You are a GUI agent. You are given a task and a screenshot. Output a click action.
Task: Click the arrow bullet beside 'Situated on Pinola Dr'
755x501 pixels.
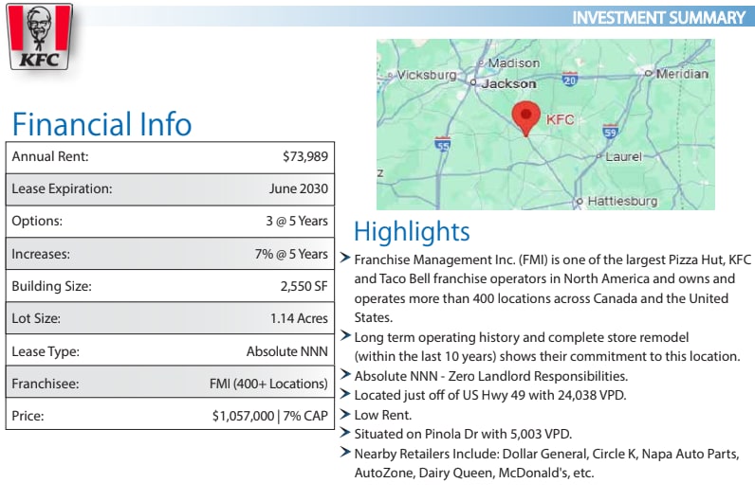[346, 434]
